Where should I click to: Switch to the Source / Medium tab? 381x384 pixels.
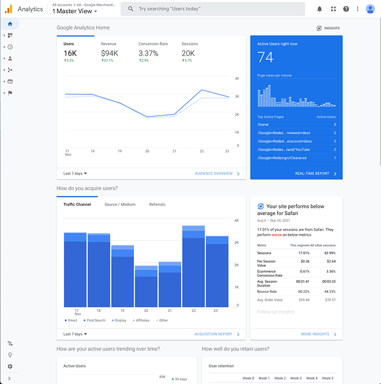tap(120, 204)
